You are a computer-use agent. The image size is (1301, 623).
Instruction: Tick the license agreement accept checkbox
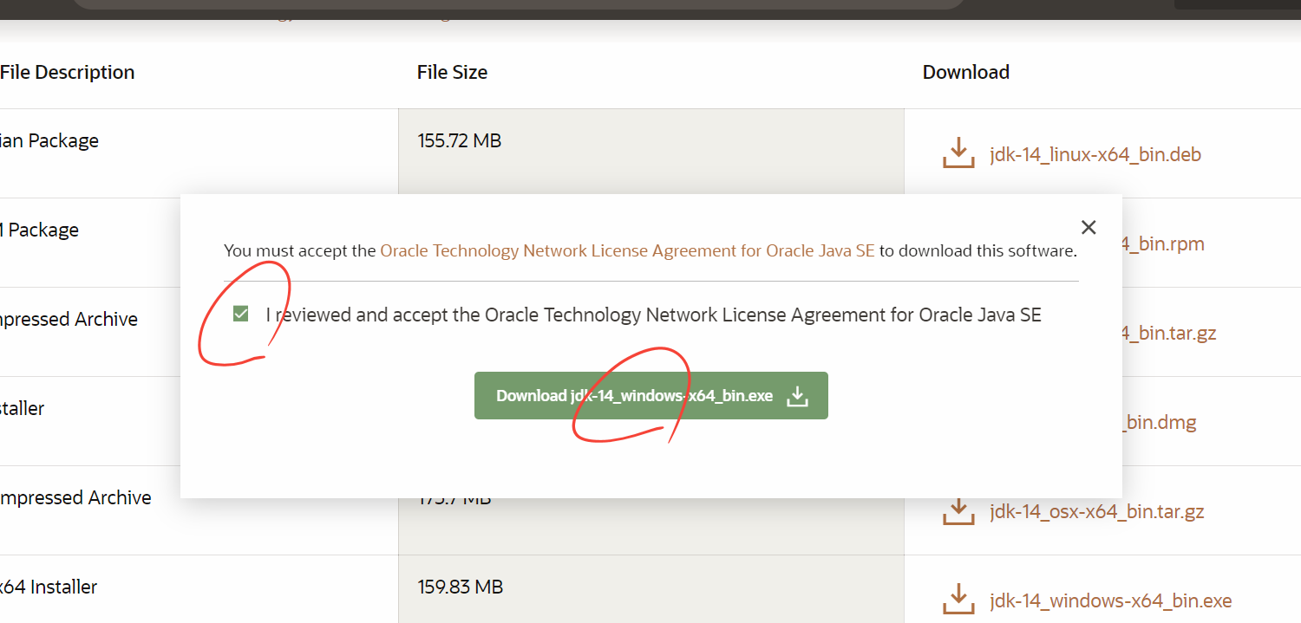[x=241, y=314]
